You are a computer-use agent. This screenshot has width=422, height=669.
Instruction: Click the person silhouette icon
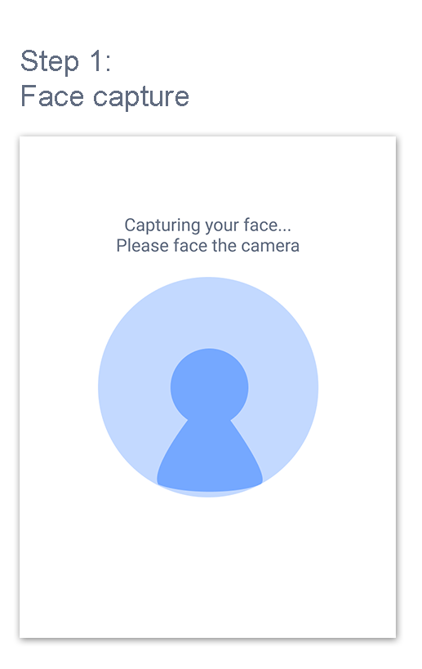209,419
